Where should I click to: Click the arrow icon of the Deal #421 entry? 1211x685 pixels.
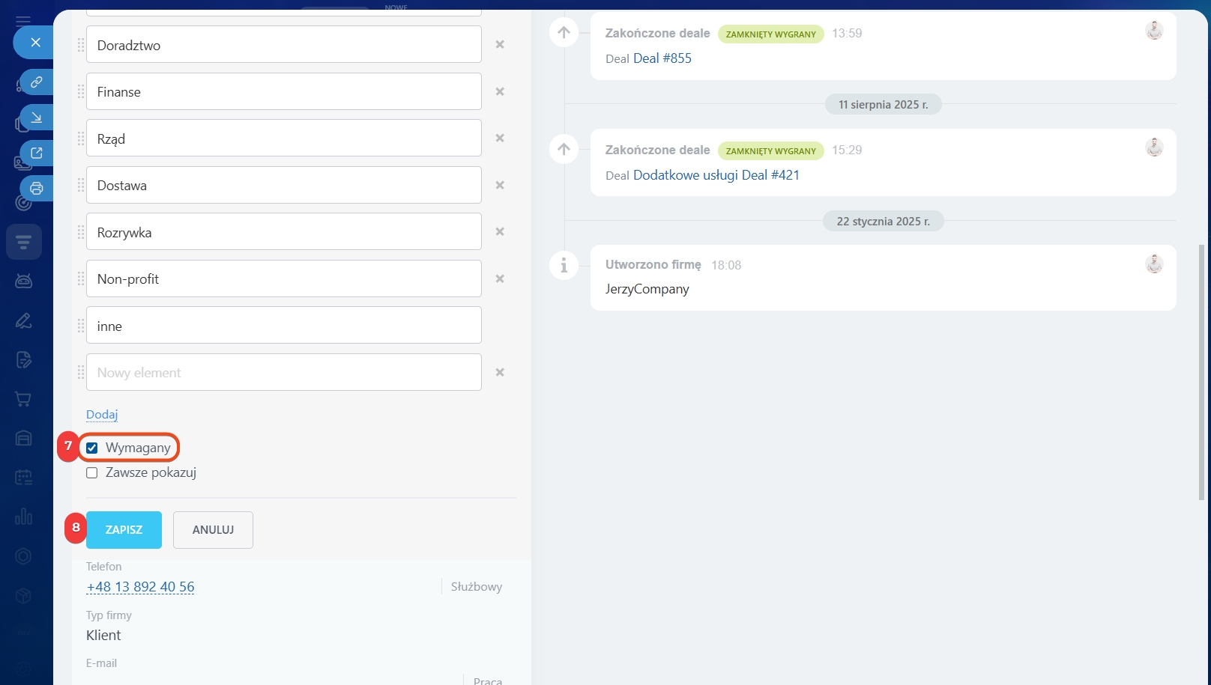564,149
